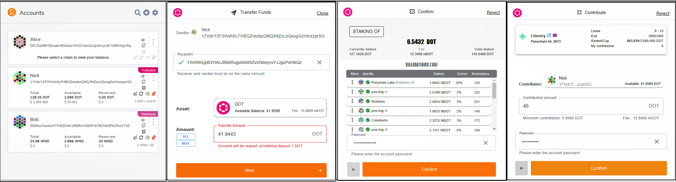This screenshot has height=182, width=676.
Task: Click the Close link in Transfer Funds
Action: (322, 13)
